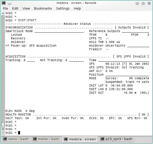Click the Tracking: 0 text
Screen dimensions: 153x144
[x=15, y=60]
